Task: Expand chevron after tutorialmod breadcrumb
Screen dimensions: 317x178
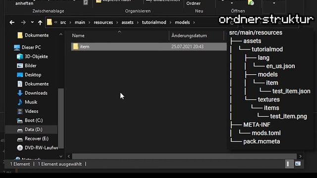Action: pos(170,22)
